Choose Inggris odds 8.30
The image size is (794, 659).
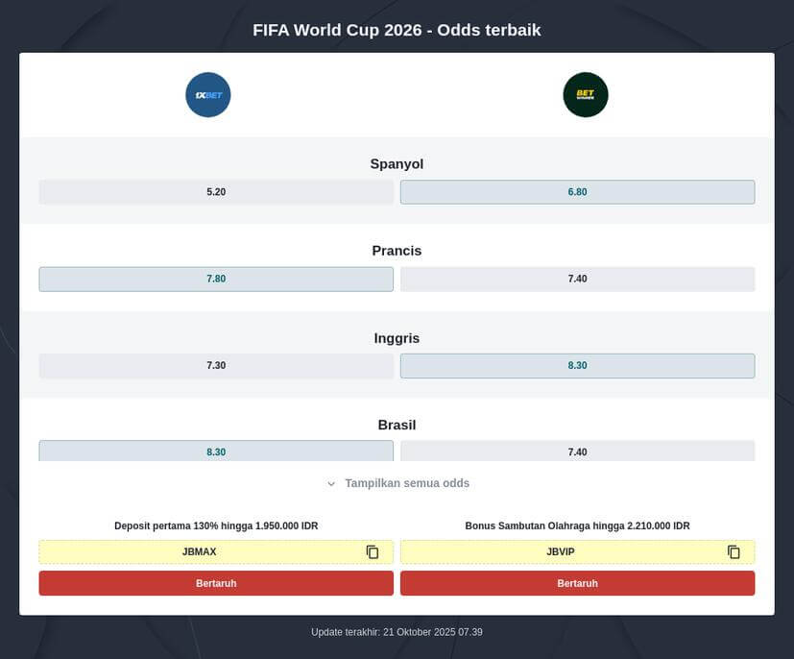pos(577,366)
